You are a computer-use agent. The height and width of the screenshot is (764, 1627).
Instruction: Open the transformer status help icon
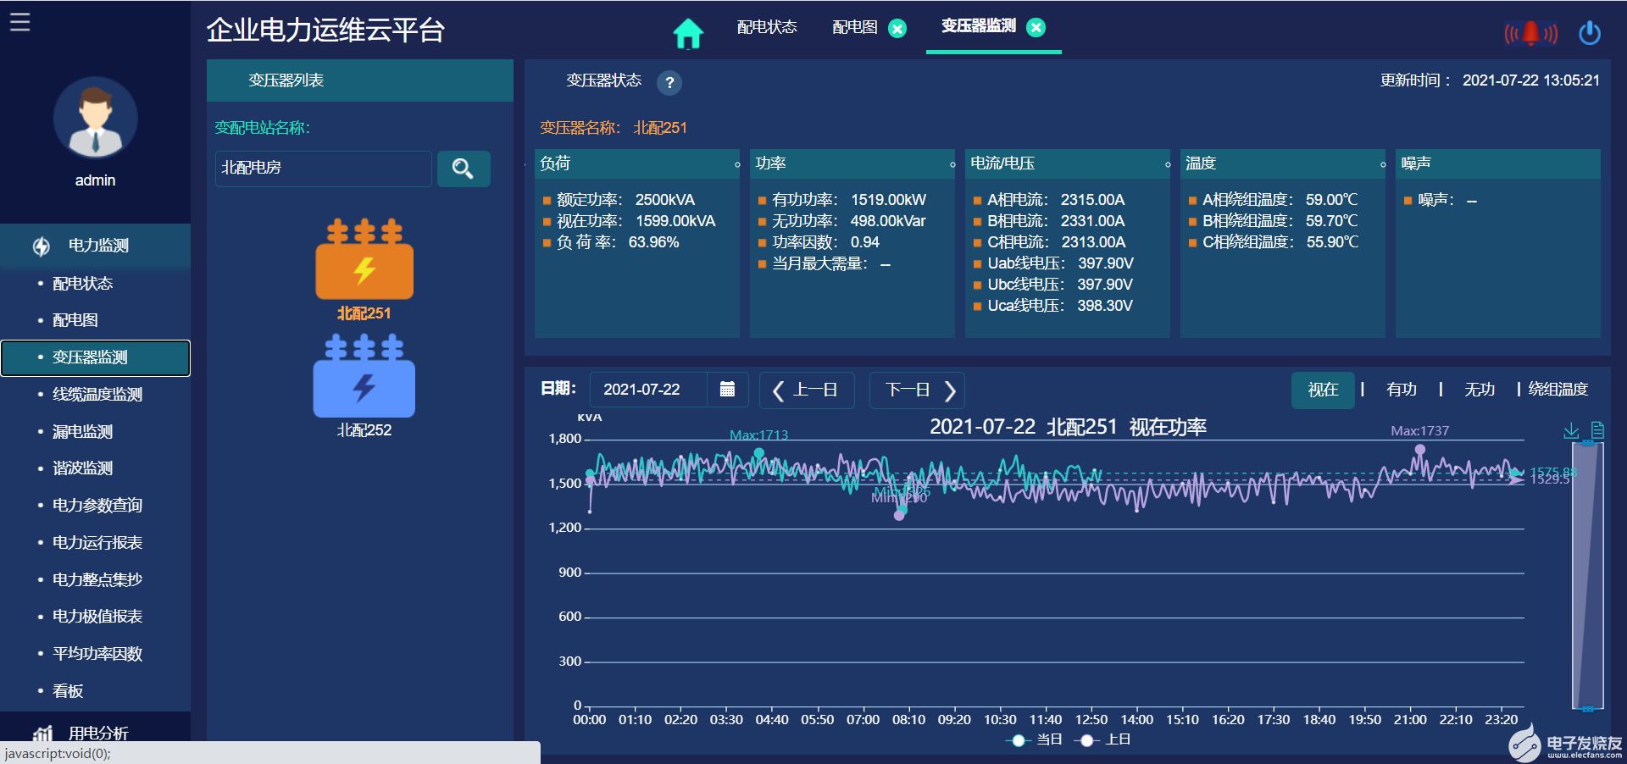[x=669, y=82]
